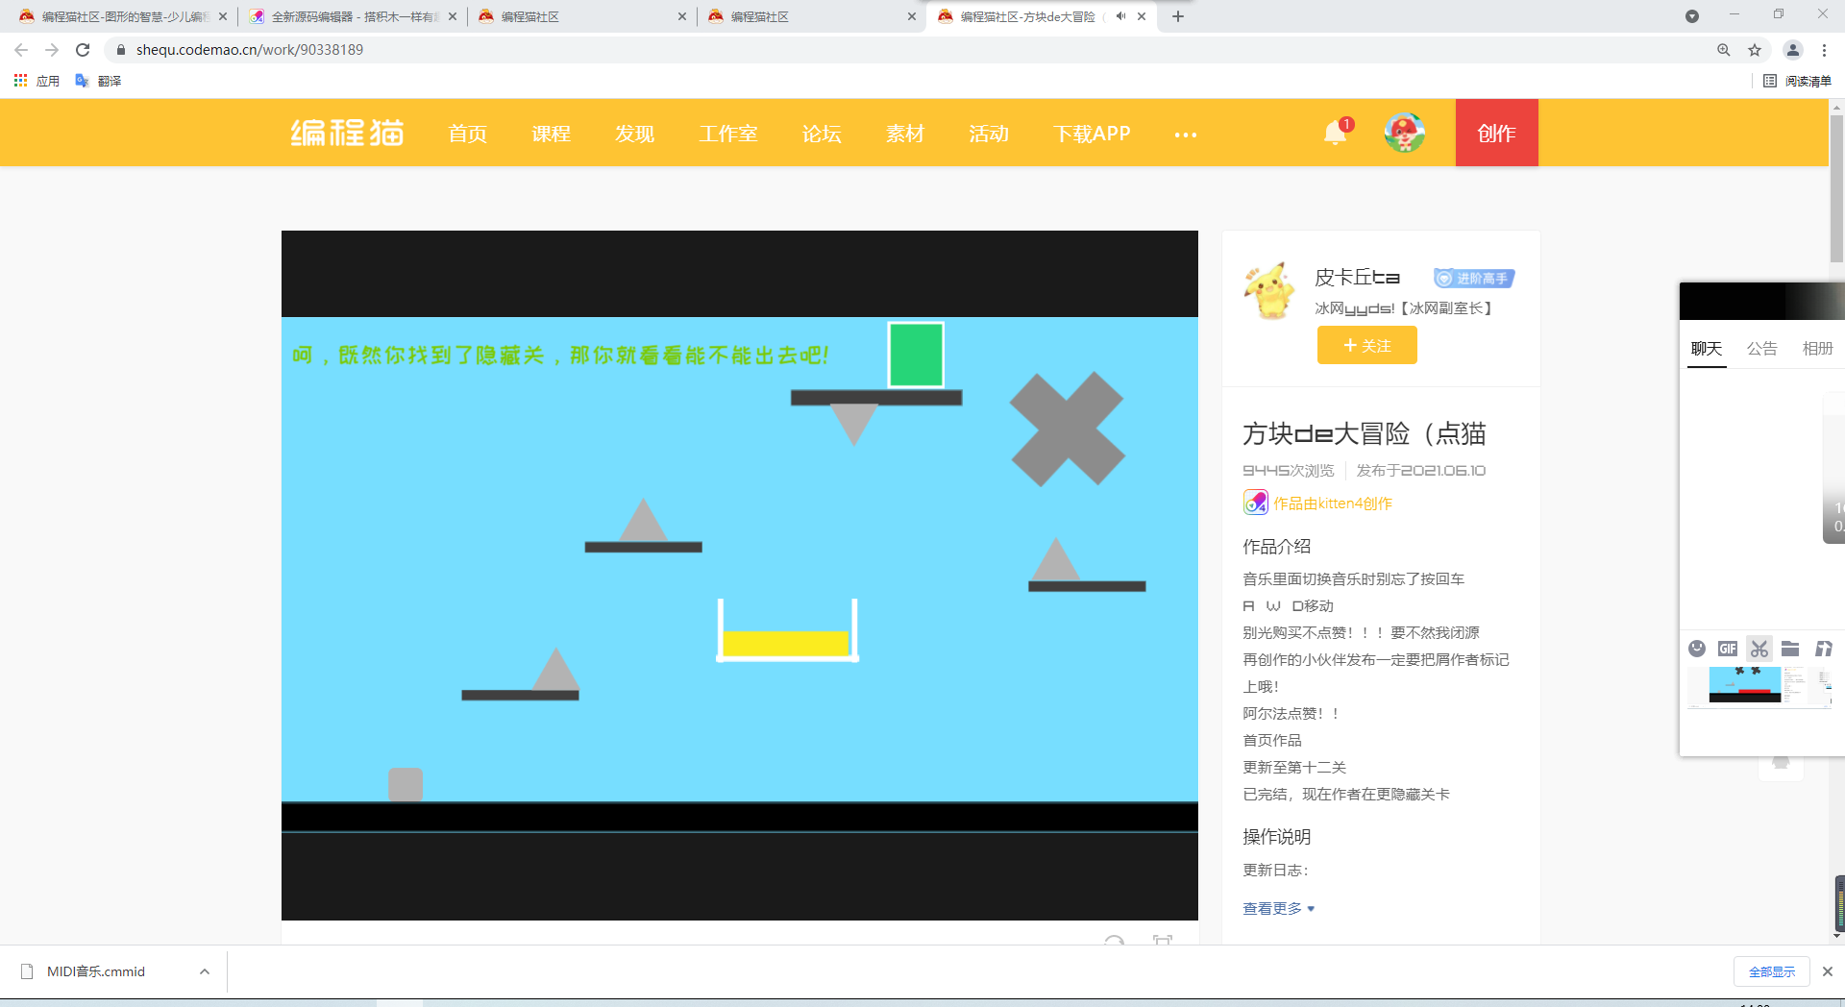
Task: Switch to the 全新源码编辑器 tab
Action: (352, 16)
